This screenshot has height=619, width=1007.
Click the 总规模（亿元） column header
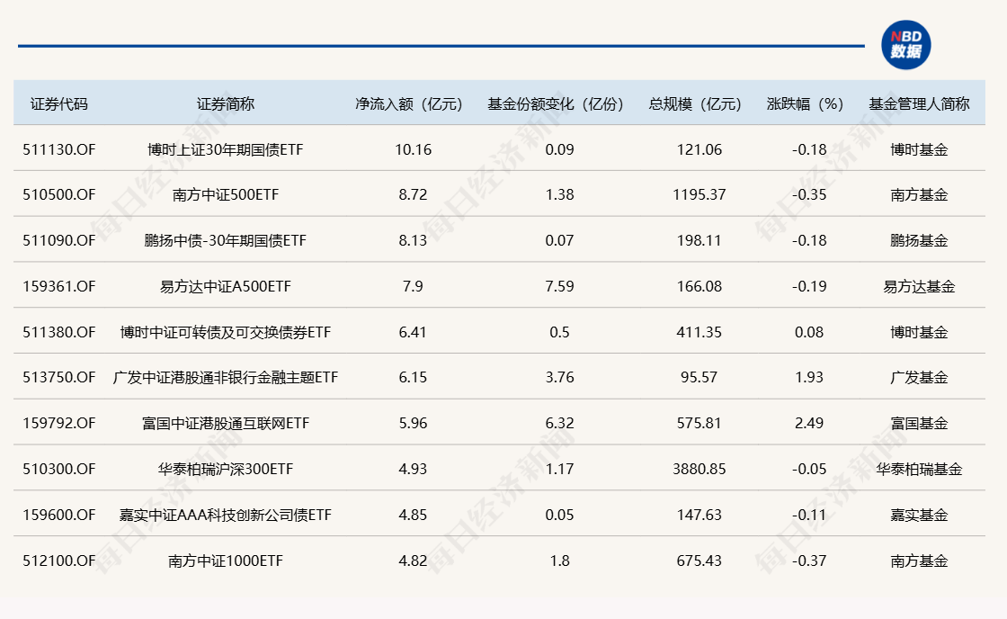[x=696, y=104]
